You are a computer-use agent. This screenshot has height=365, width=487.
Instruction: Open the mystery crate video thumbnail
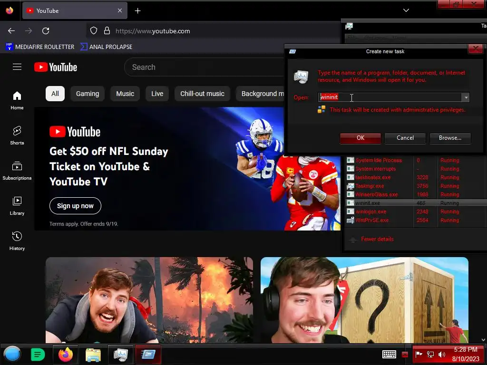364,300
